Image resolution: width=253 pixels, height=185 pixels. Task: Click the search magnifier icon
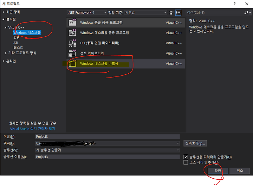click(246, 12)
